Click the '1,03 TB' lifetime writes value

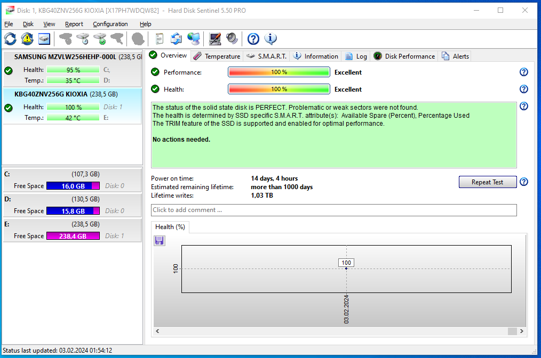(x=262, y=196)
